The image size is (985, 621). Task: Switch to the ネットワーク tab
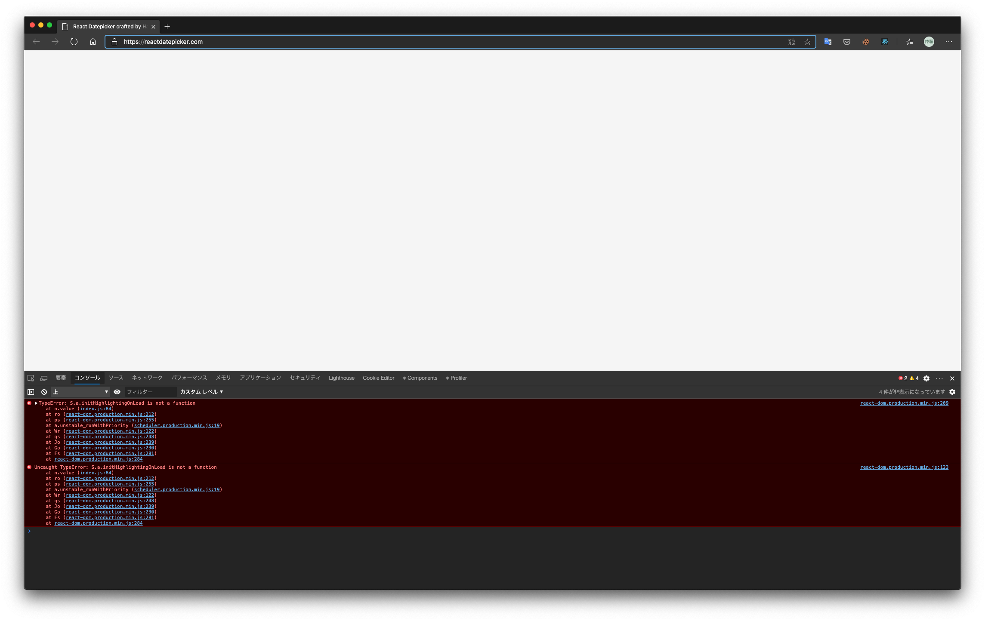coord(147,378)
